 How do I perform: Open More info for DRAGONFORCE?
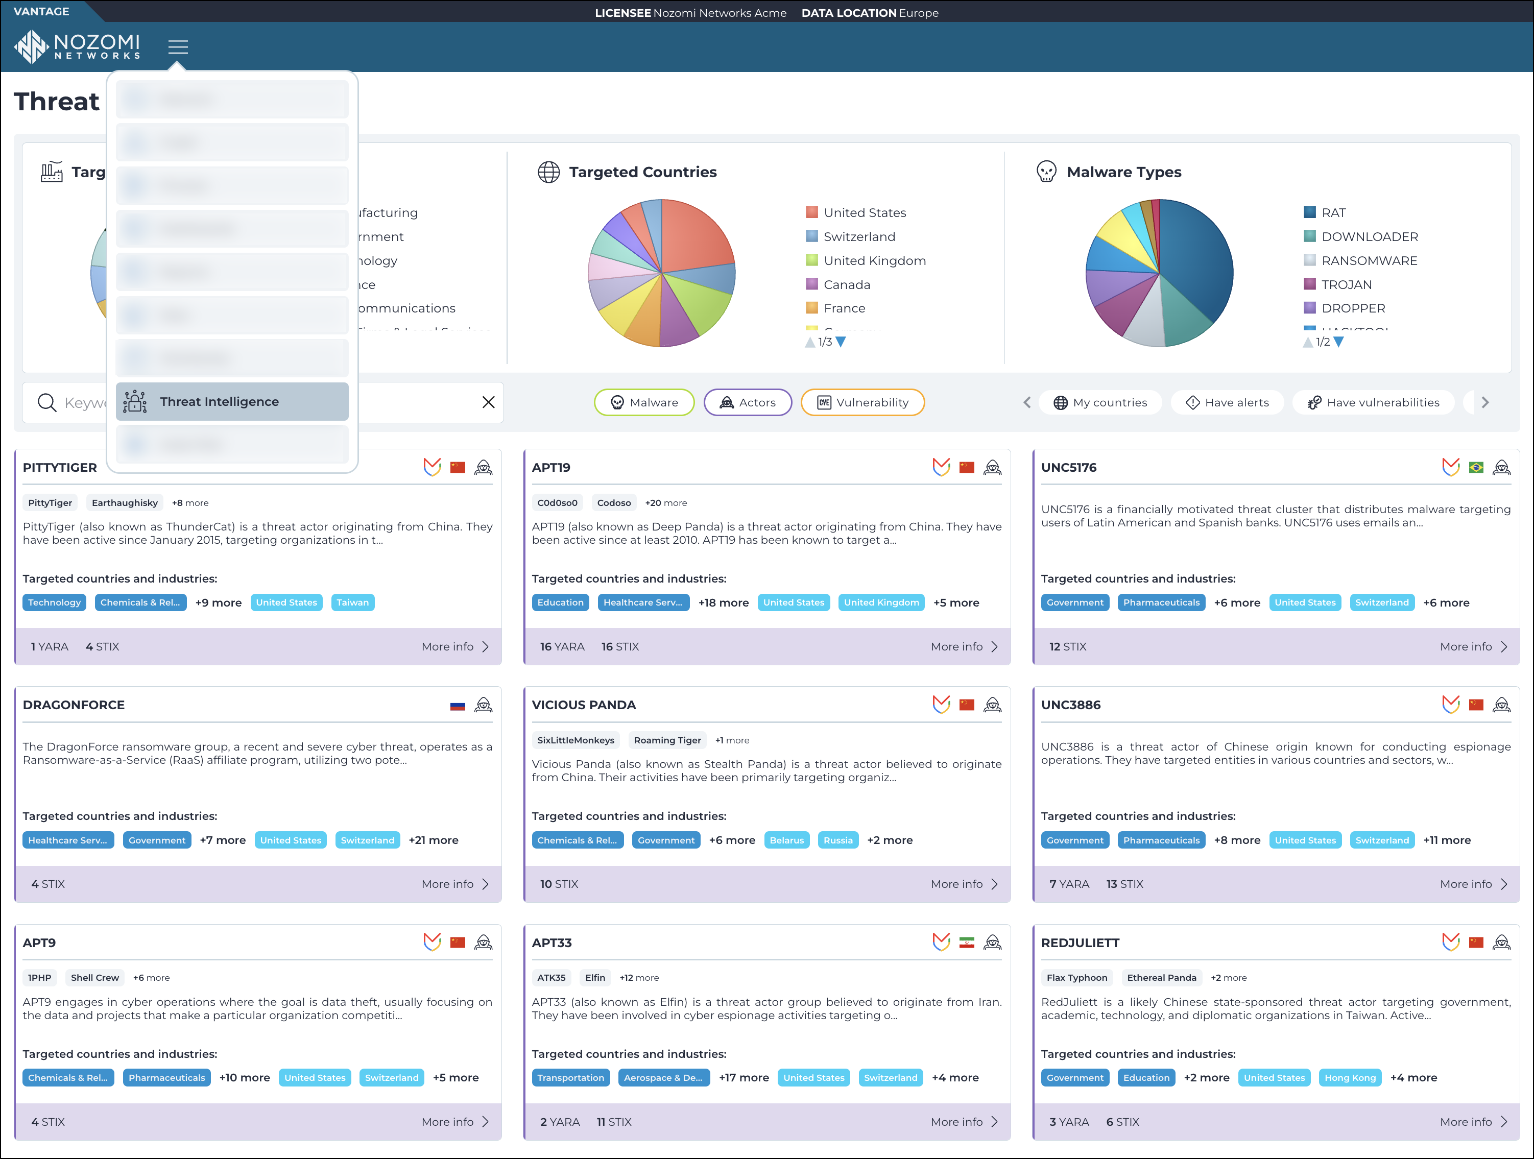pos(456,884)
